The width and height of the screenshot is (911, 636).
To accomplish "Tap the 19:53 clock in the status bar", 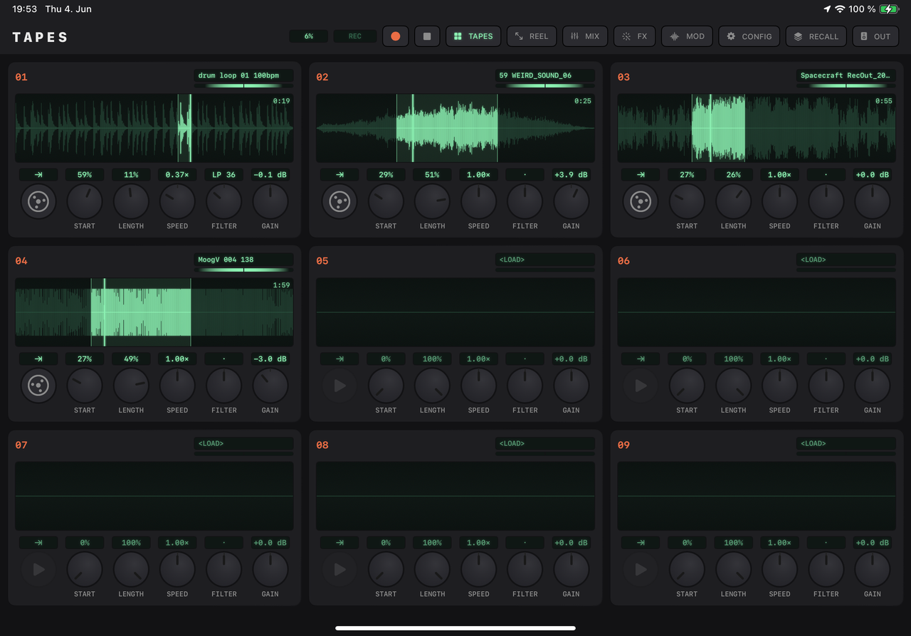I will point(25,9).
